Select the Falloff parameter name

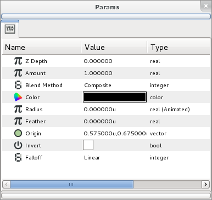click(x=34, y=158)
